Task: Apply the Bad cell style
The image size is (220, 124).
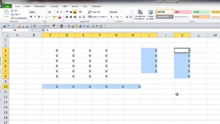Action: click(183, 12)
